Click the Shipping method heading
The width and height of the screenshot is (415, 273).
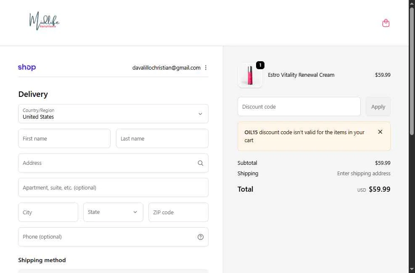pyautogui.click(x=42, y=260)
